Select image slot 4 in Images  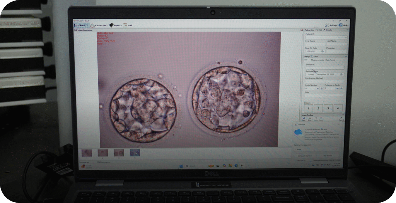(338, 108)
